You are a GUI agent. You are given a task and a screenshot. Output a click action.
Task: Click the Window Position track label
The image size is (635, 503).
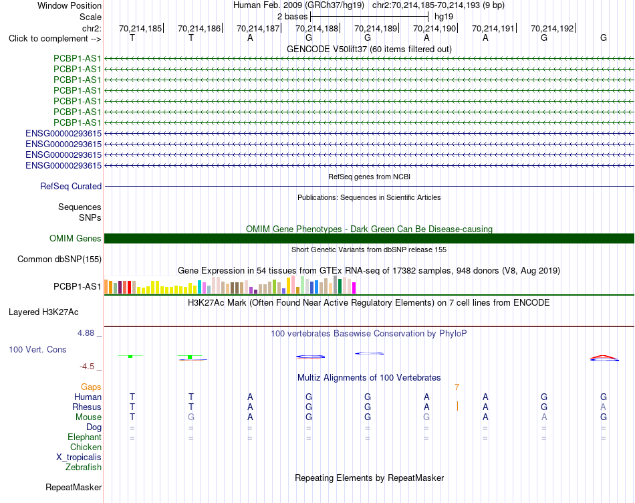point(70,5)
